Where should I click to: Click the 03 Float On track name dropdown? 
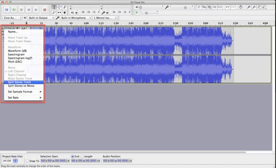[x=11, y=28]
